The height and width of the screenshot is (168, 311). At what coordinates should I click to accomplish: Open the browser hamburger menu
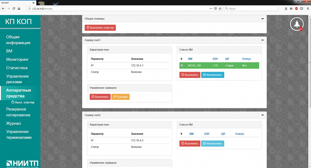click(x=308, y=8)
